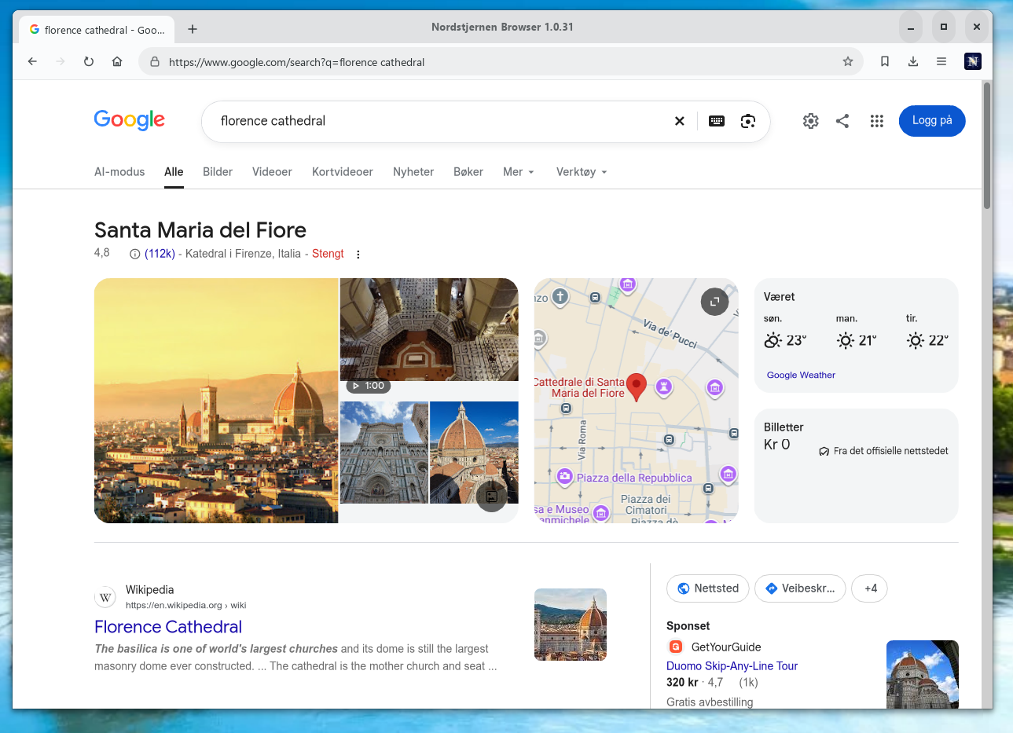The width and height of the screenshot is (1013, 733).
Task: Reload the current page
Action: (89, 61)
